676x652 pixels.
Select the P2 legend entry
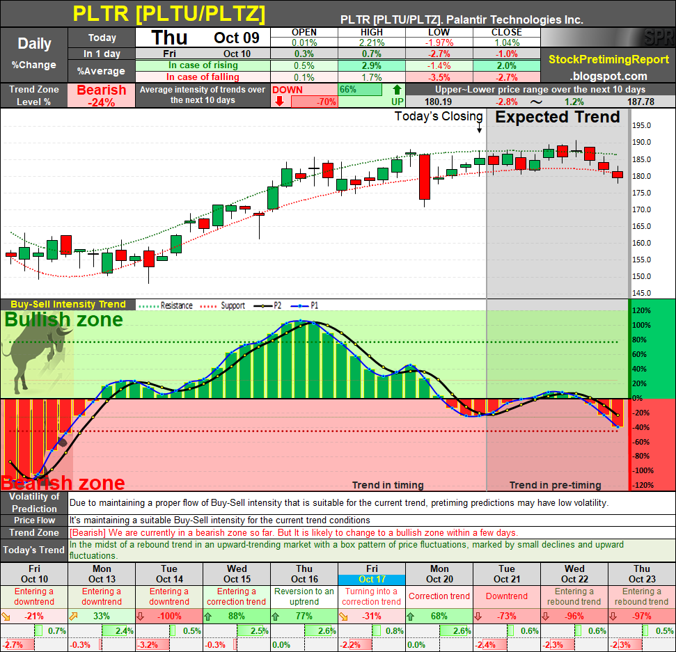pyautogui.click(x=267, y=305)
